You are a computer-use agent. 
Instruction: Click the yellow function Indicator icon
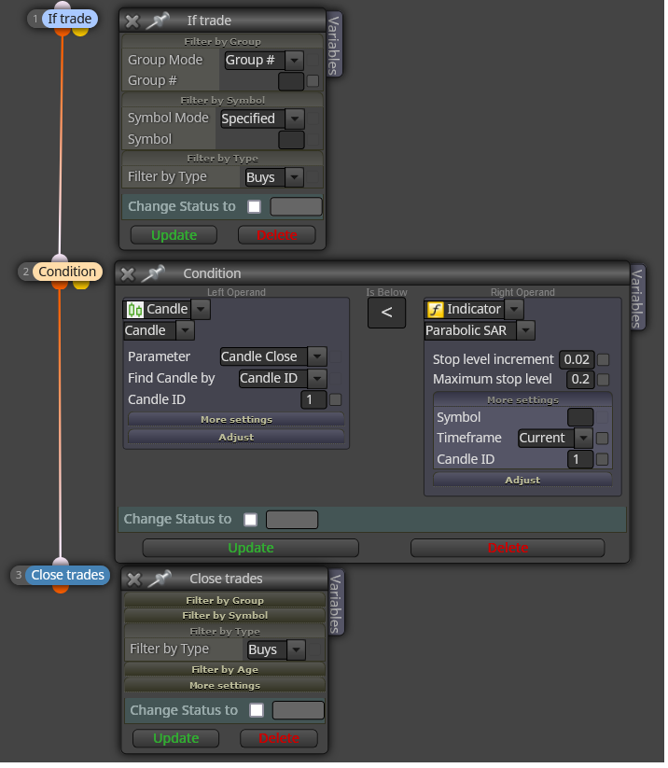(x=437, y=311)
